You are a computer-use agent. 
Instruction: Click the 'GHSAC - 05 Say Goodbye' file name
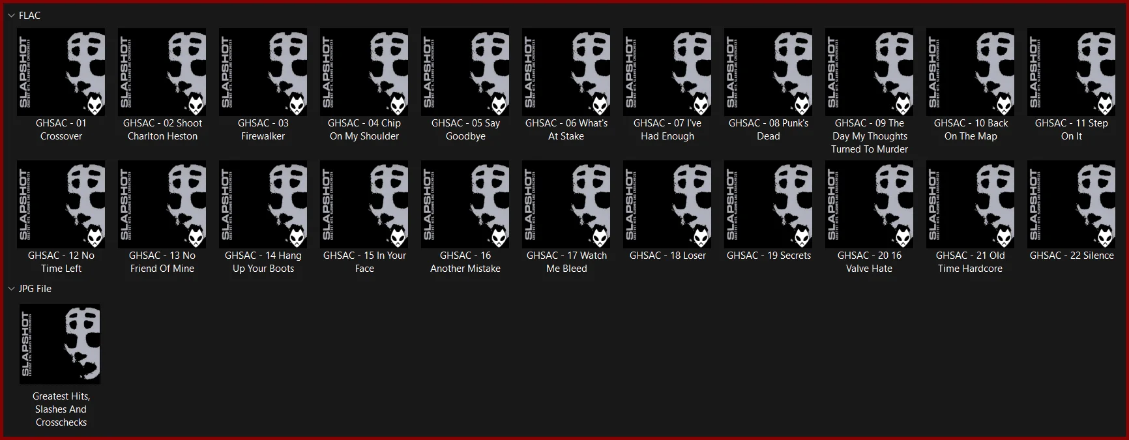click(x=465, y=130)
